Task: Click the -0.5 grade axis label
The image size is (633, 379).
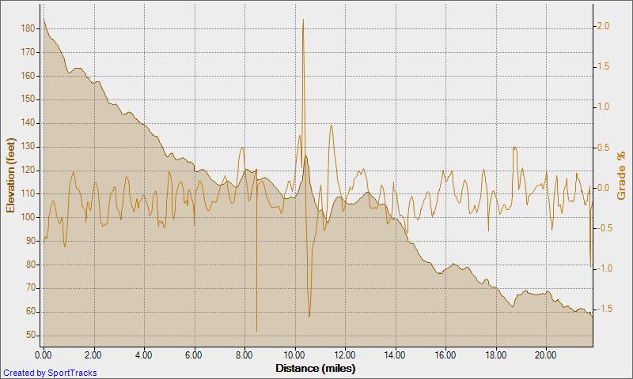Action: click(605, 228)
